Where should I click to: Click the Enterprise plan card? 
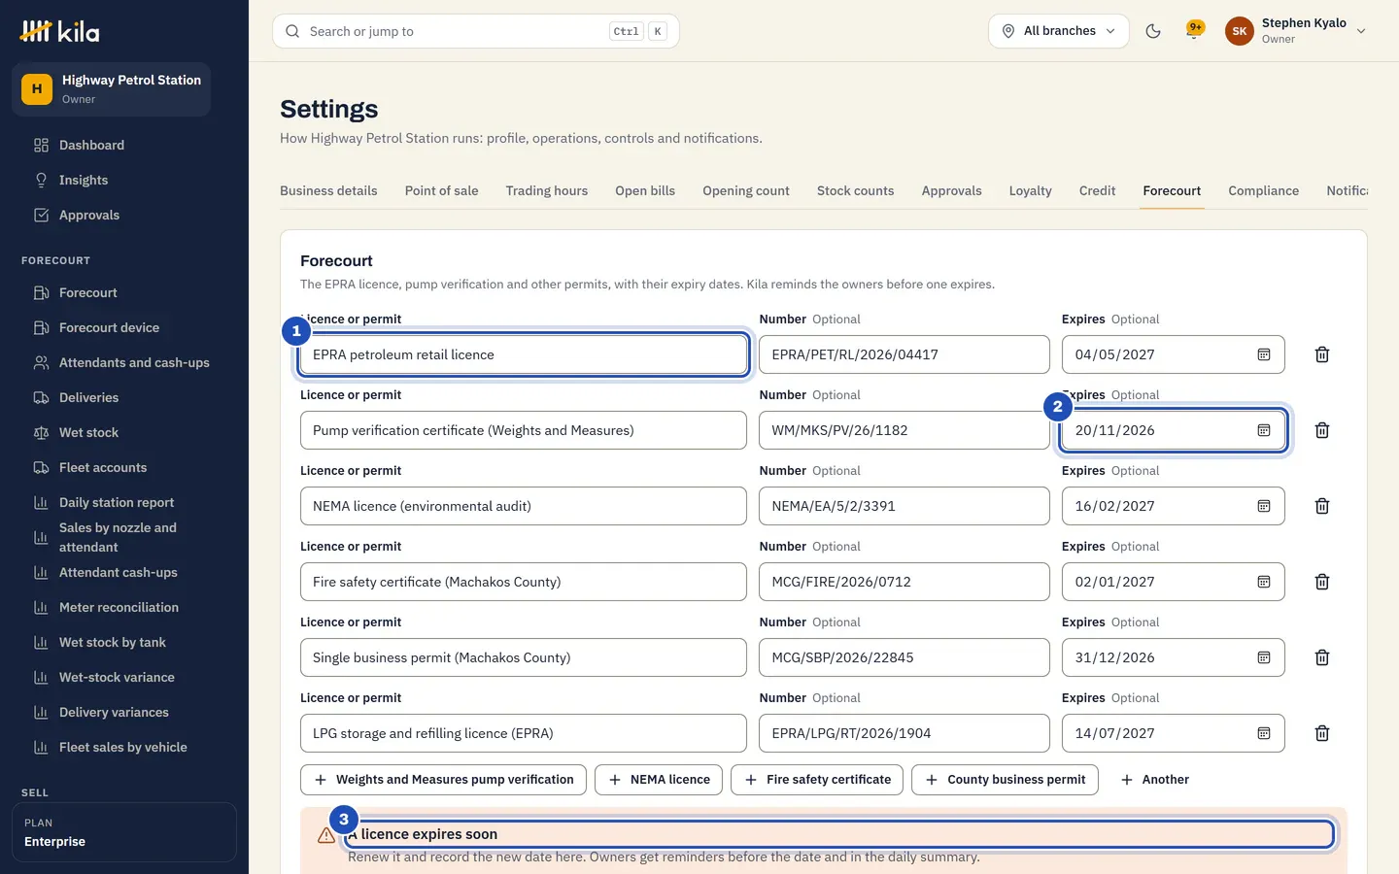[124, 832]
